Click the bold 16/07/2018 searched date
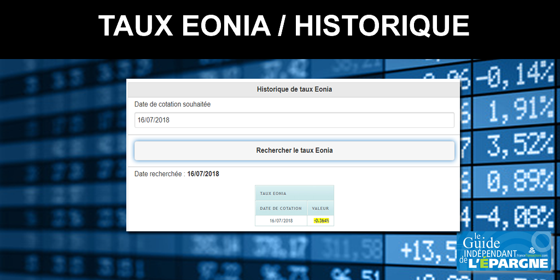Image resolution: width=560 pixels, height=280 pixels. 203,174
